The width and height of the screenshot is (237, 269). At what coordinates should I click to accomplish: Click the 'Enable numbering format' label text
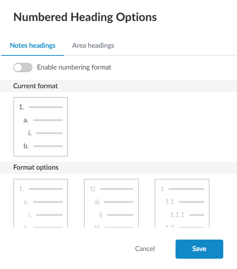click(74, 68)
